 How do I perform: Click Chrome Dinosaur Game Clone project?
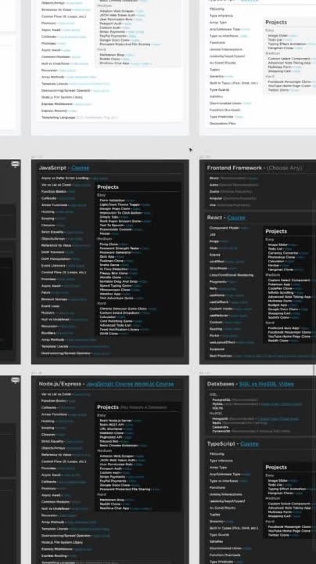124,309
